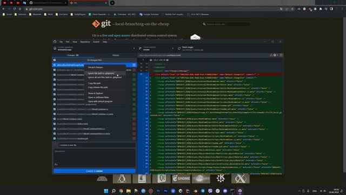Screen dimensions: 346x195
Task: Bookmark this page with the star icon
Action: pos(292,9)
